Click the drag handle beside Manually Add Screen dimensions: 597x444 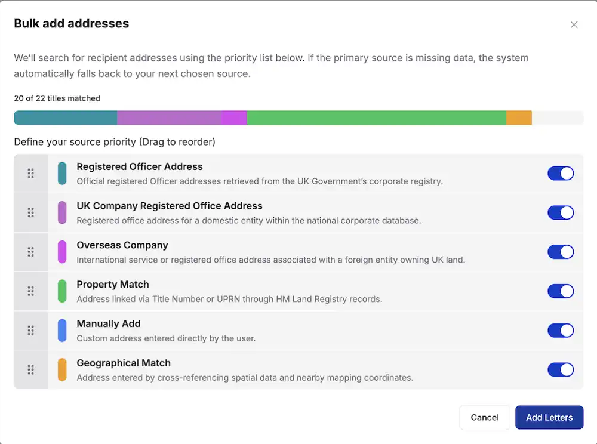pyautogui.click(x=31, y=330)
